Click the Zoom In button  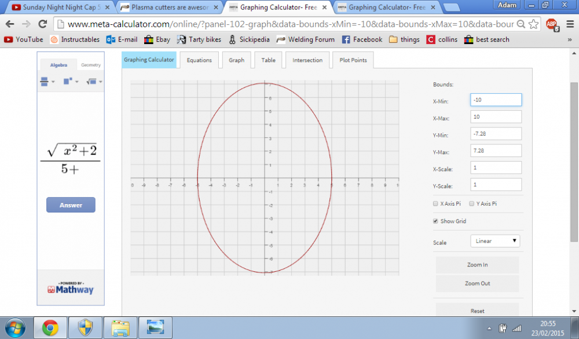(x=478, y=265)
